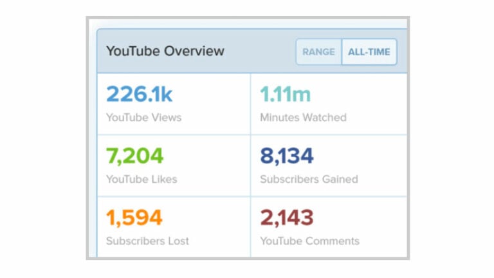
Task: Click the 226.1k views number
Action: [x=140, y=94]
